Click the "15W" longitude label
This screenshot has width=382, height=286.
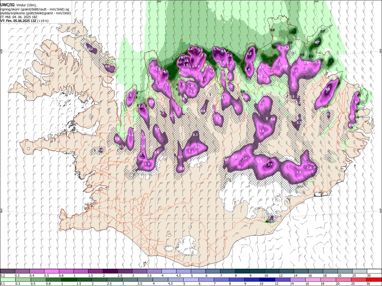point(316,1)
